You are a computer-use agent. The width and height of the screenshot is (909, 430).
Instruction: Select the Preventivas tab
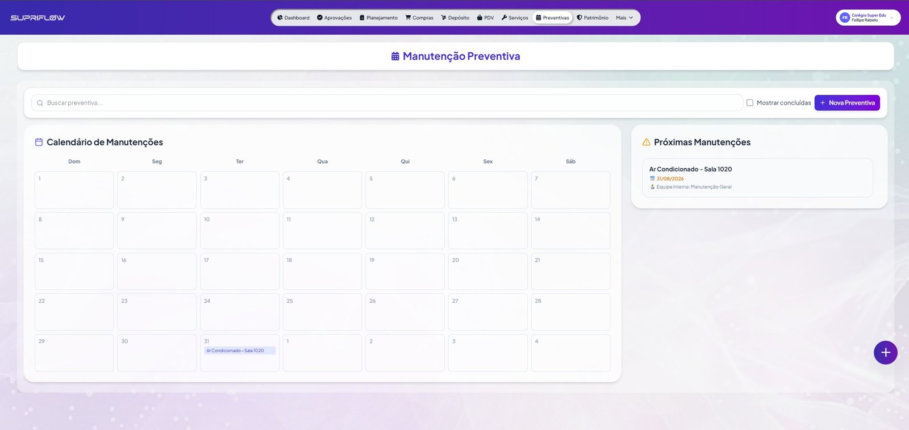[553, 18]
